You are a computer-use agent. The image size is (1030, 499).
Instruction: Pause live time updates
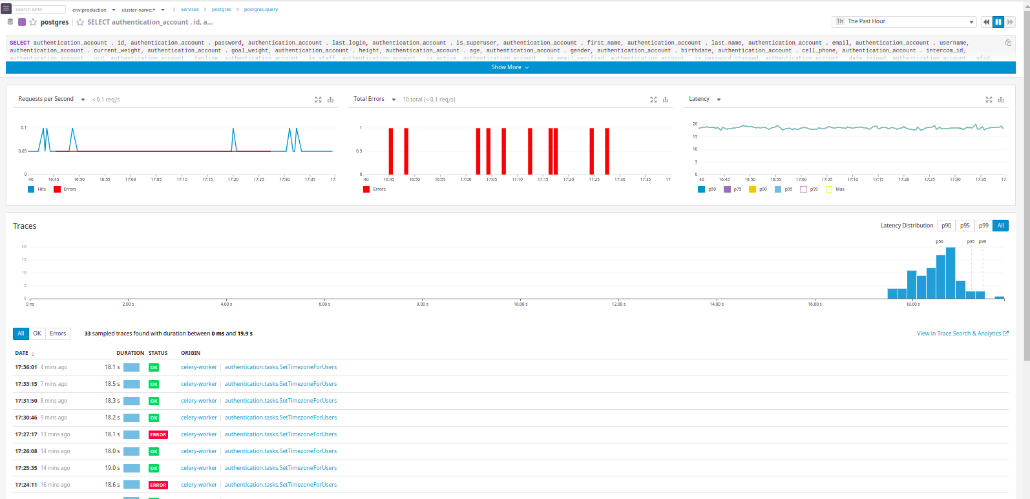(998, 22)
